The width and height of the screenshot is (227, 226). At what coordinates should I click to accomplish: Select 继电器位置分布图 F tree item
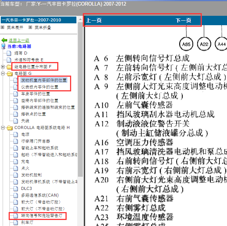click(33, 67)
